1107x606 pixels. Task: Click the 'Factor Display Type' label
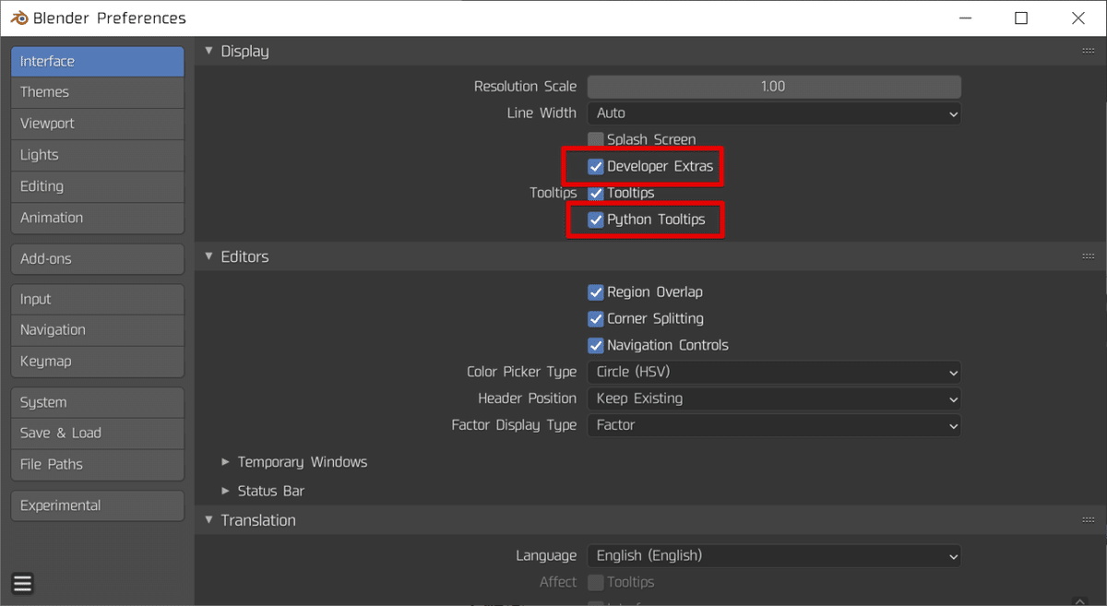514,425
